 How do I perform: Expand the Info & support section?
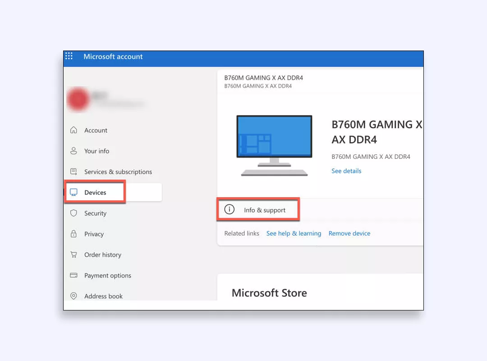[264, 210]
